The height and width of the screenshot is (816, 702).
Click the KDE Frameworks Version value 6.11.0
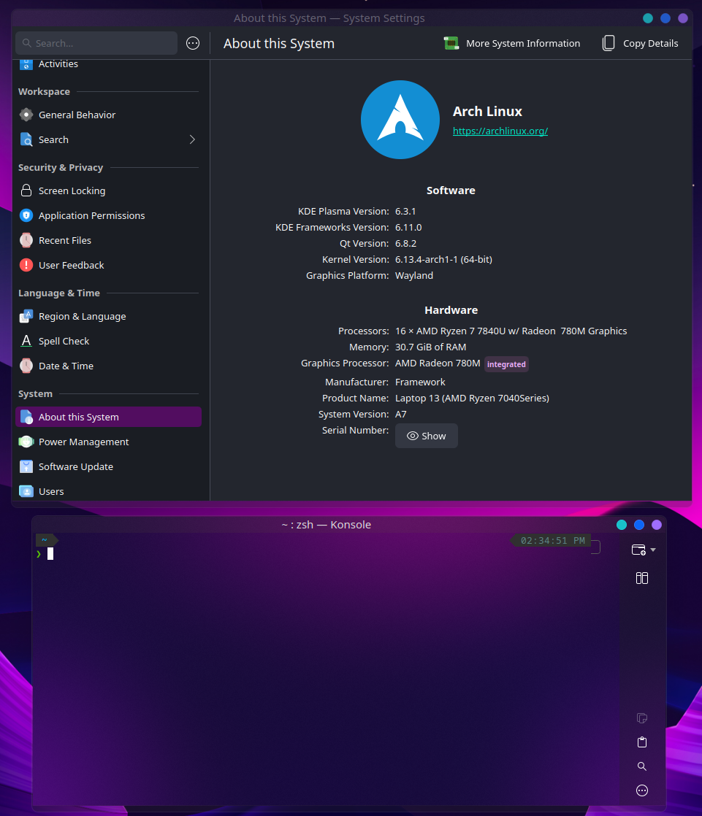[x=408, y=228]
